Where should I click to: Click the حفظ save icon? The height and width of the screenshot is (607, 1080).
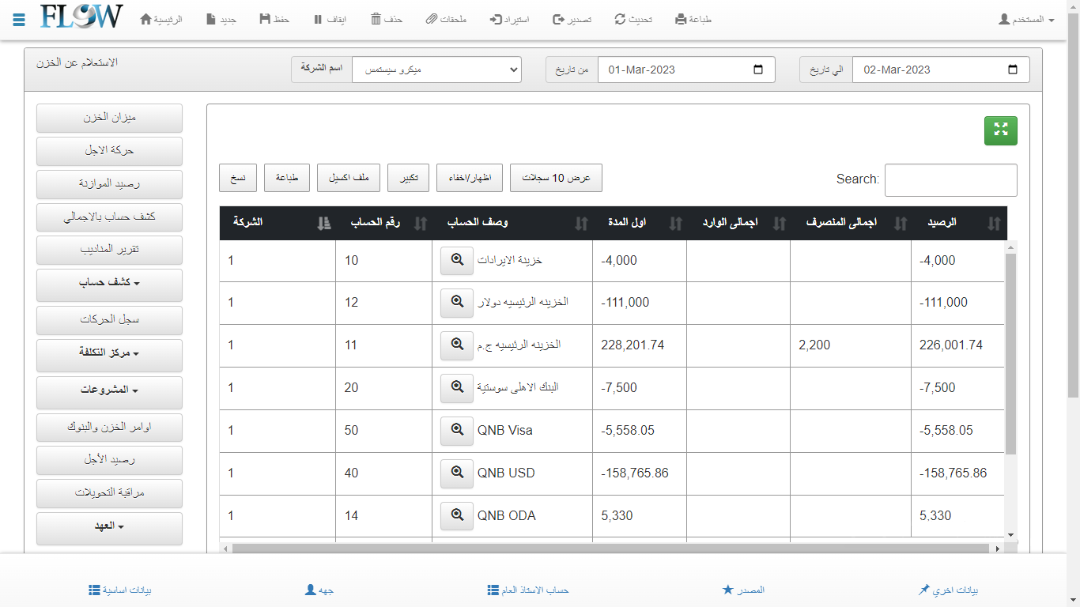[265, 19]
